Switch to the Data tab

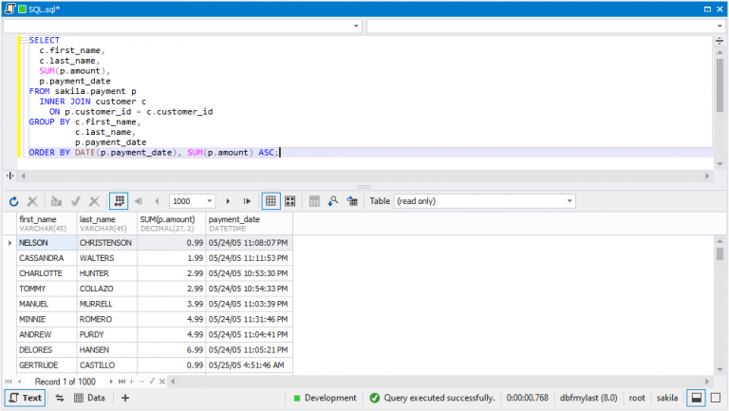coord(89,398)
